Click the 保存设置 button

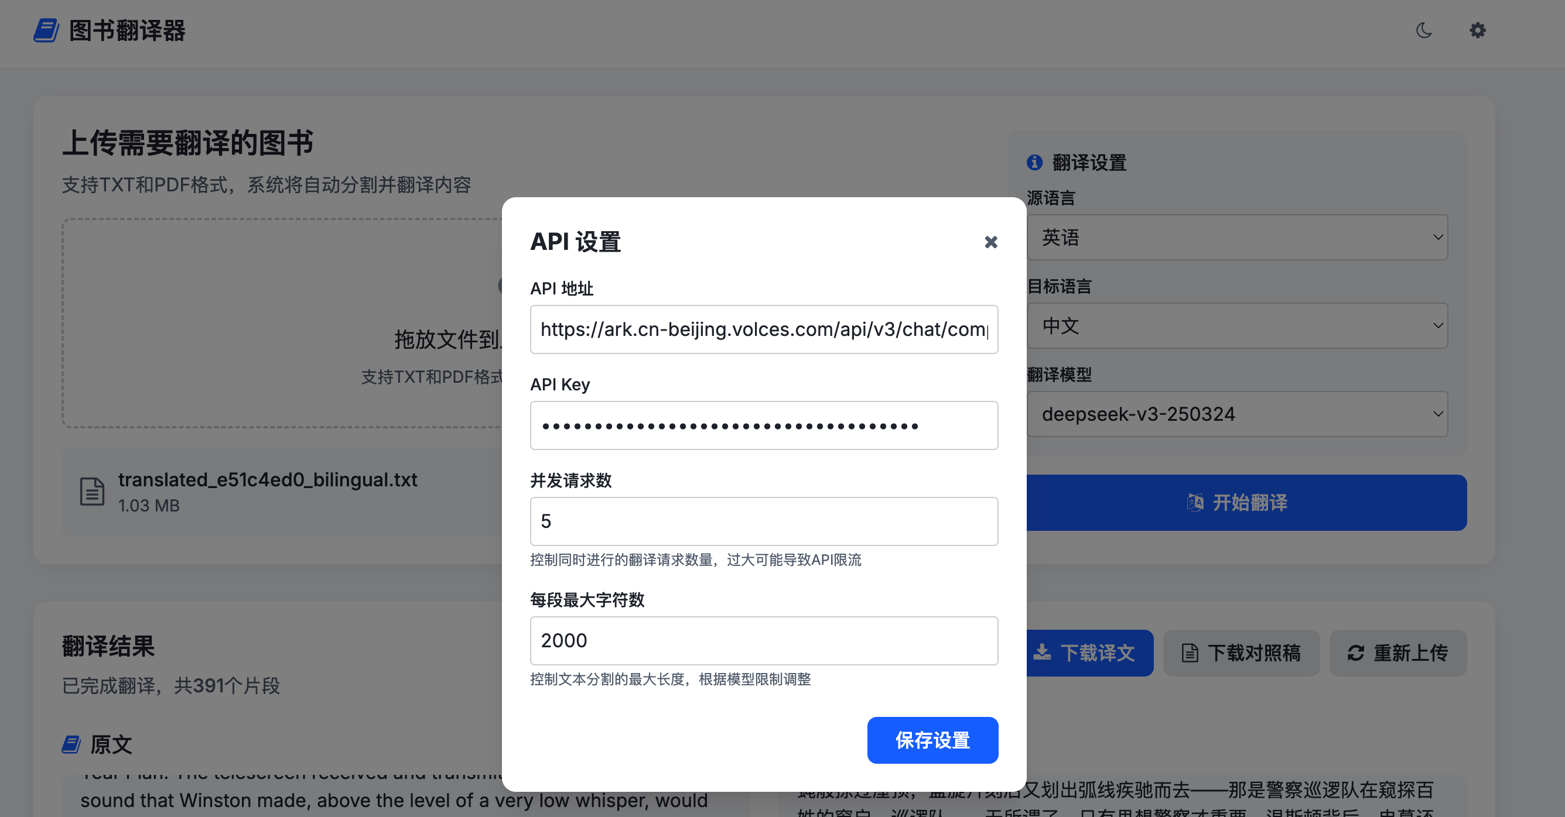pos(932,740)
